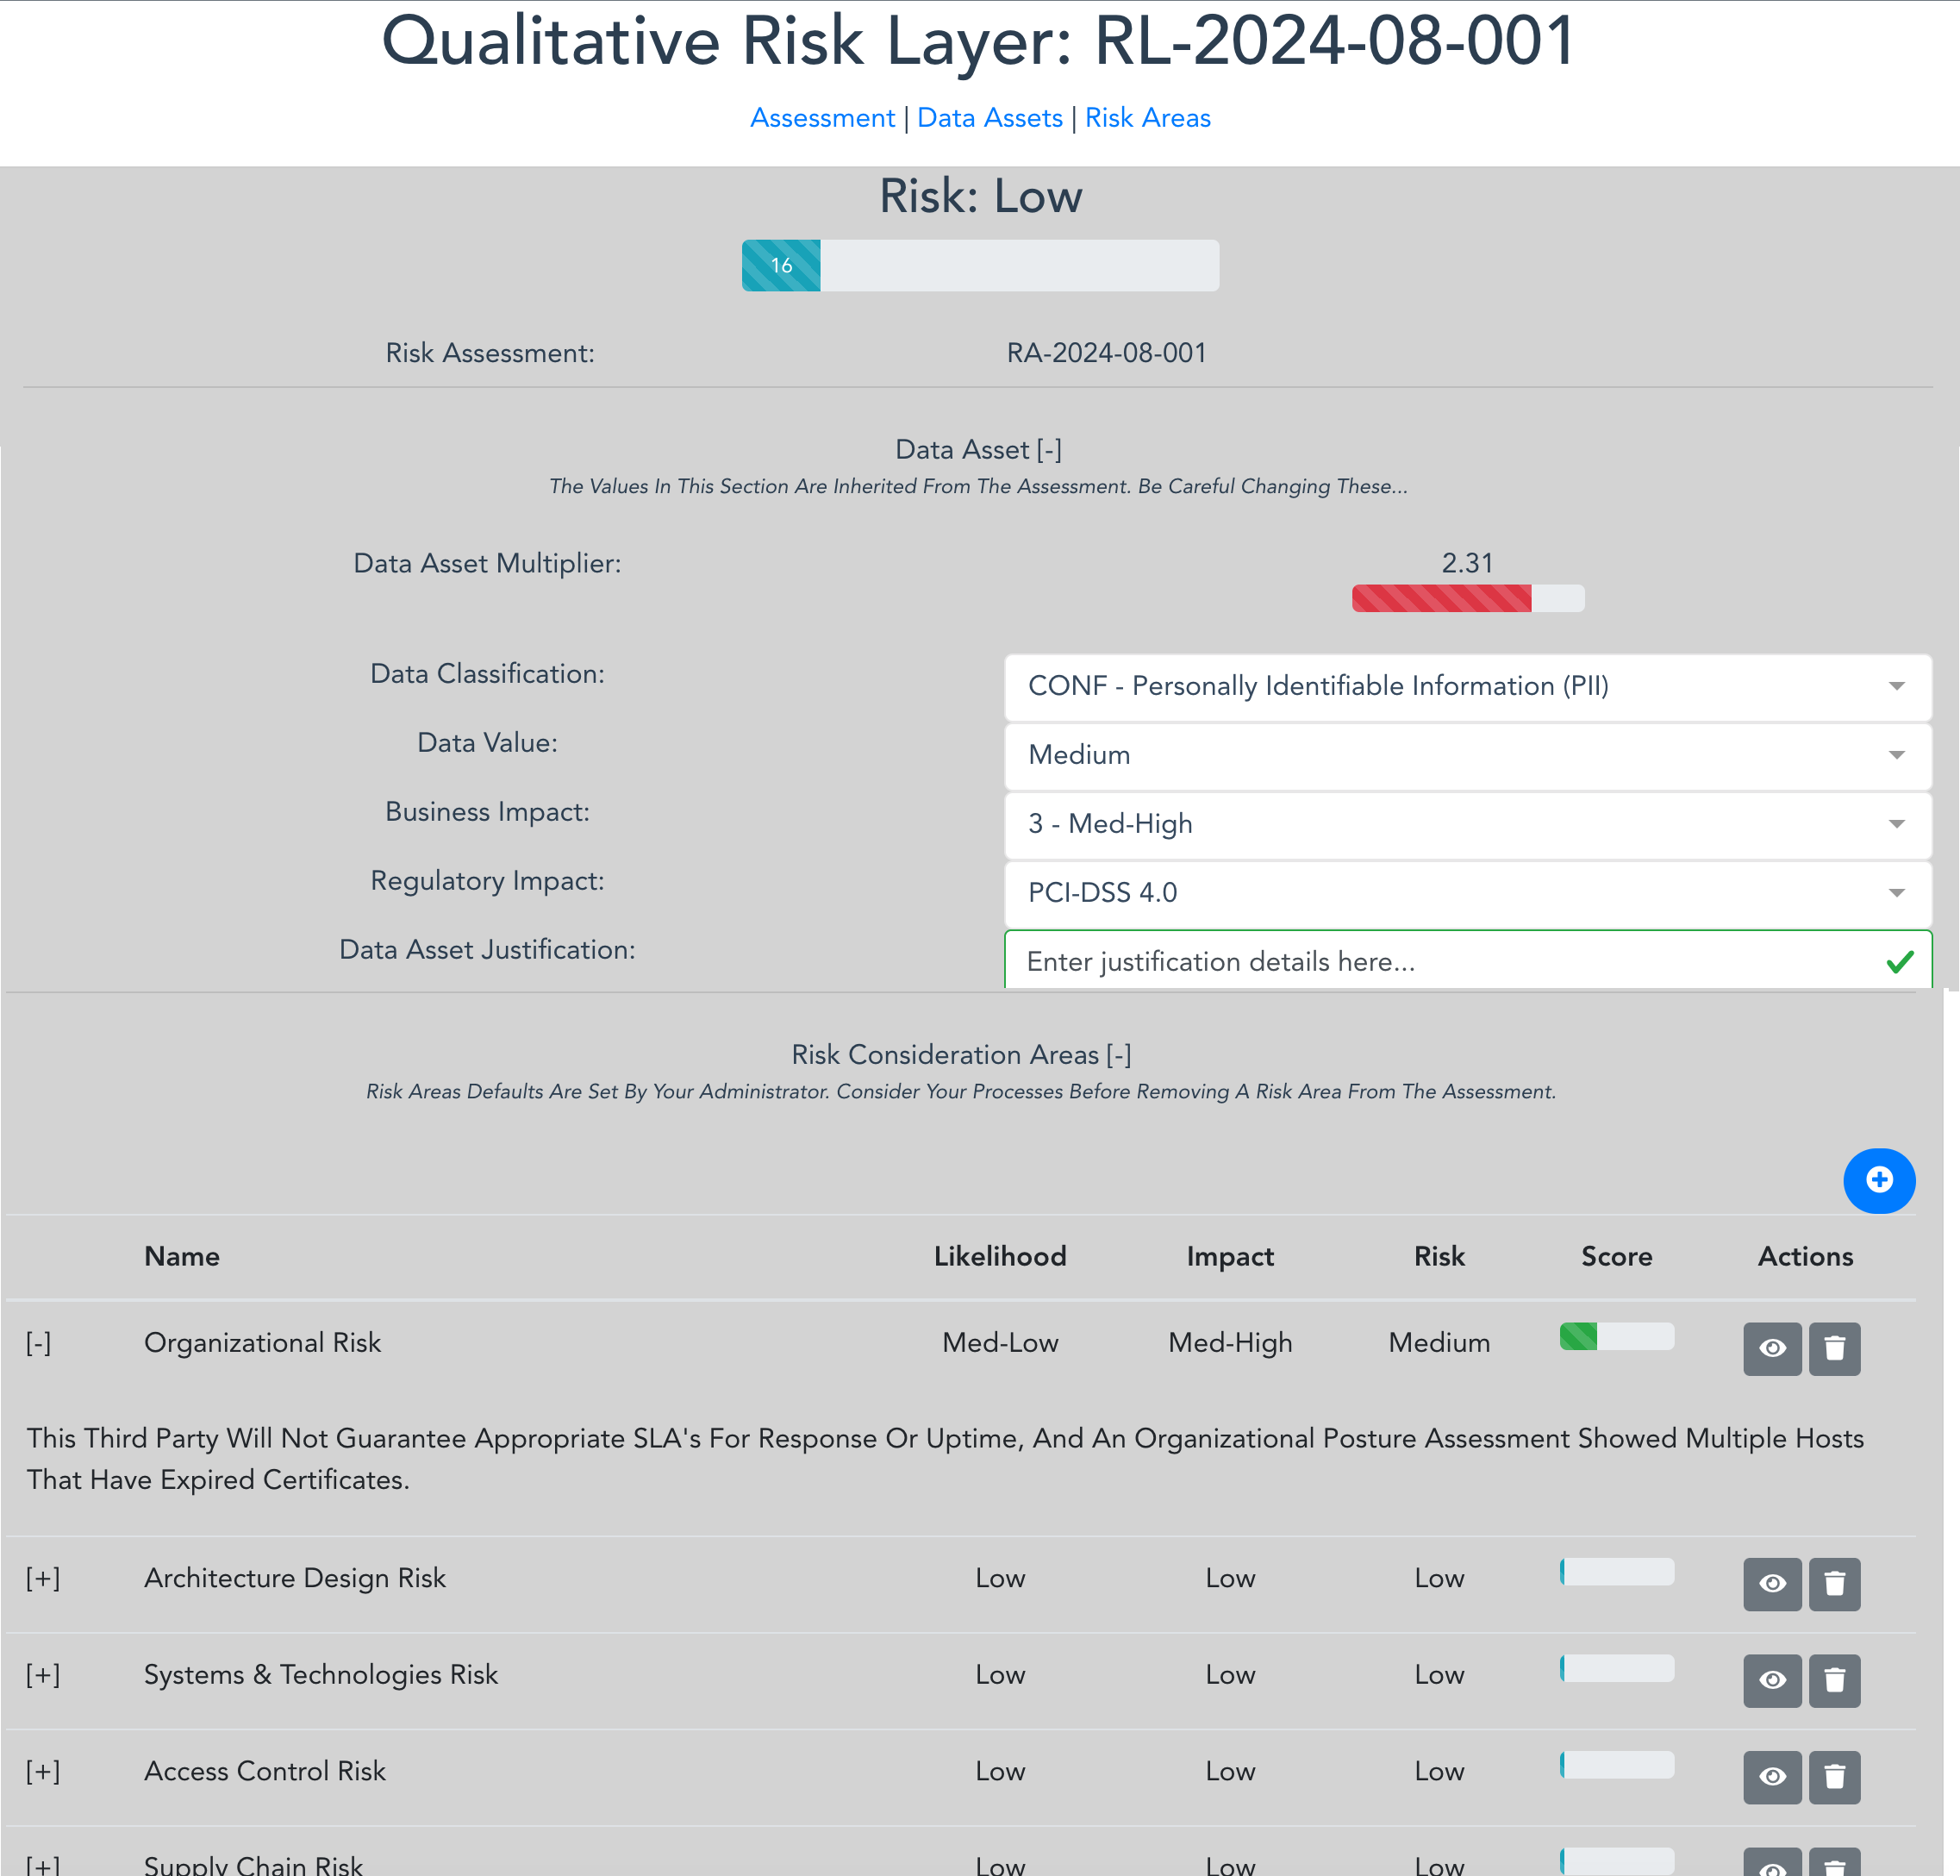The image size is (1960, 1876).
Task: Open the Risk Areas link
Action: (x=1147, y=118)
